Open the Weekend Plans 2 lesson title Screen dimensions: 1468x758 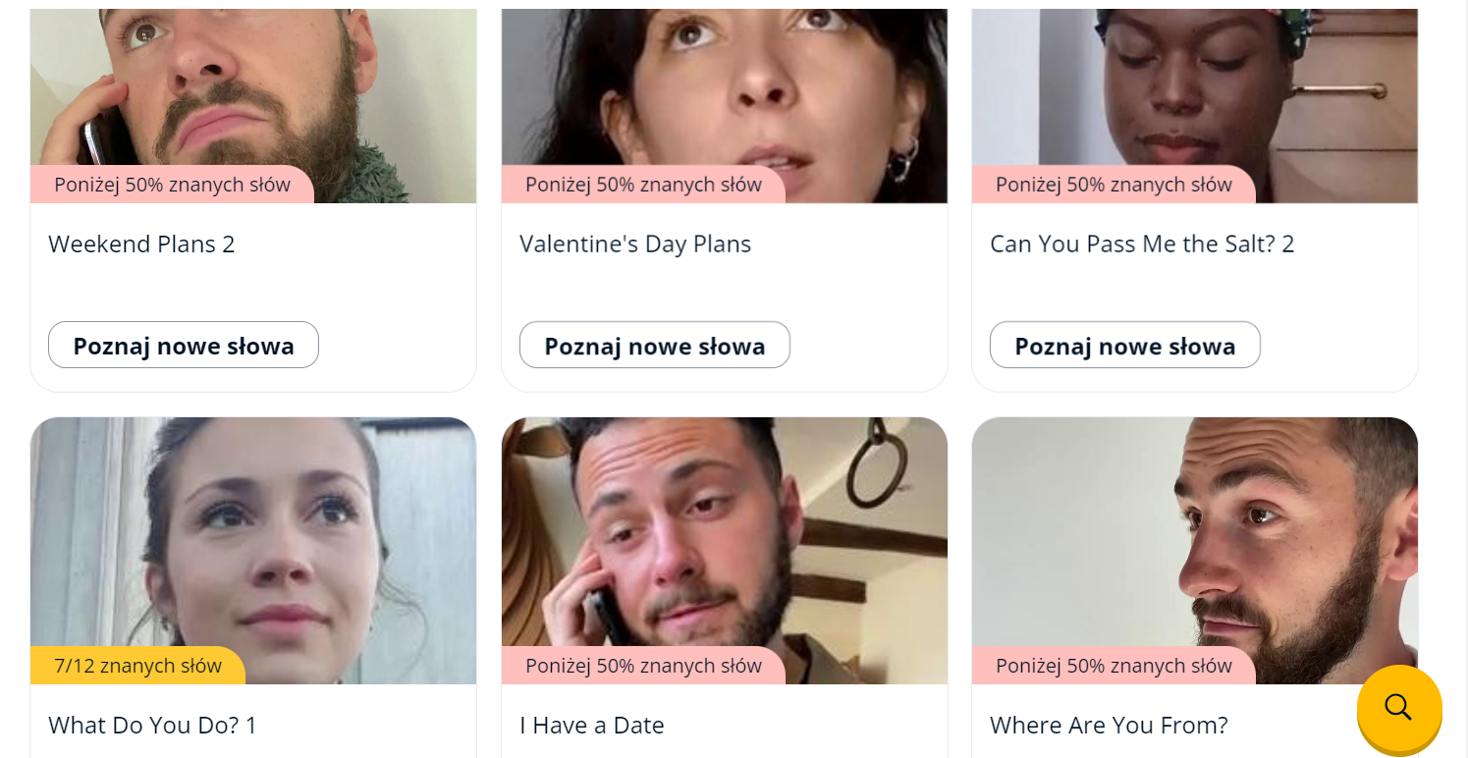coord(141,244)
